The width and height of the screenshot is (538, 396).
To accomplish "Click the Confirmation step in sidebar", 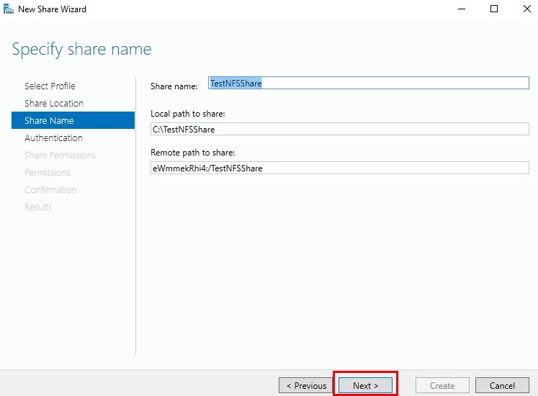I will pyautogui.click(x=50, y=189).
